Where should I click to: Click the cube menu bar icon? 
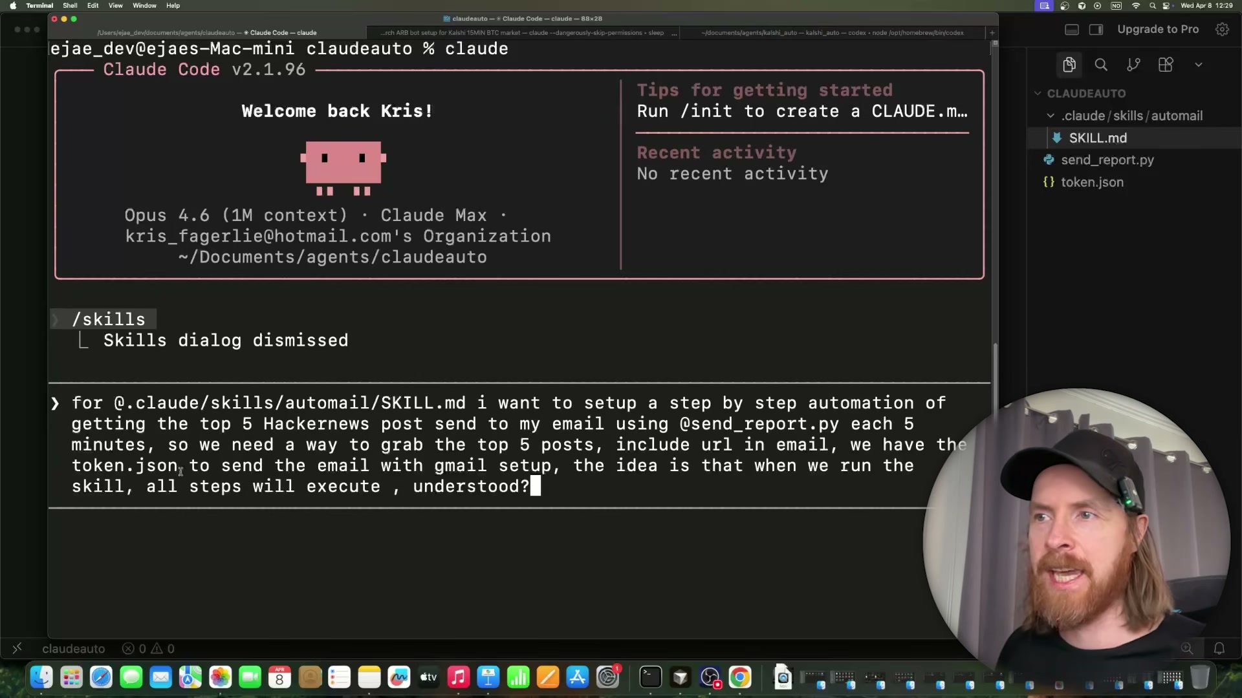pos(1082,5)
